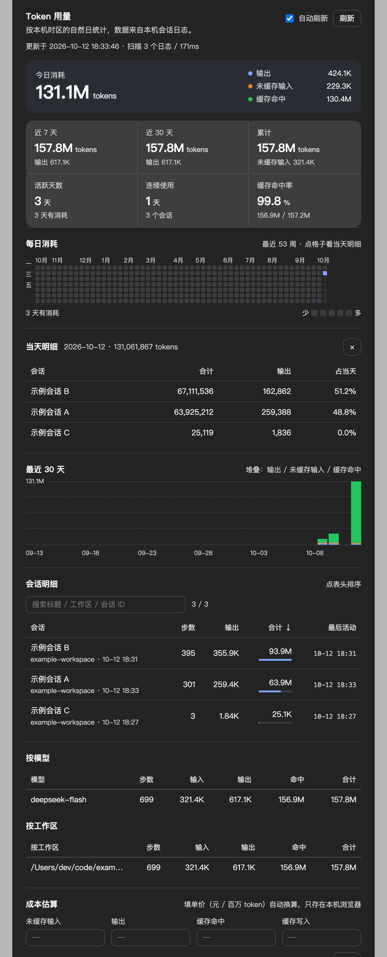Focus the 搜索标题 / 工作区 / 会话 ID field

tap(106, 605)
